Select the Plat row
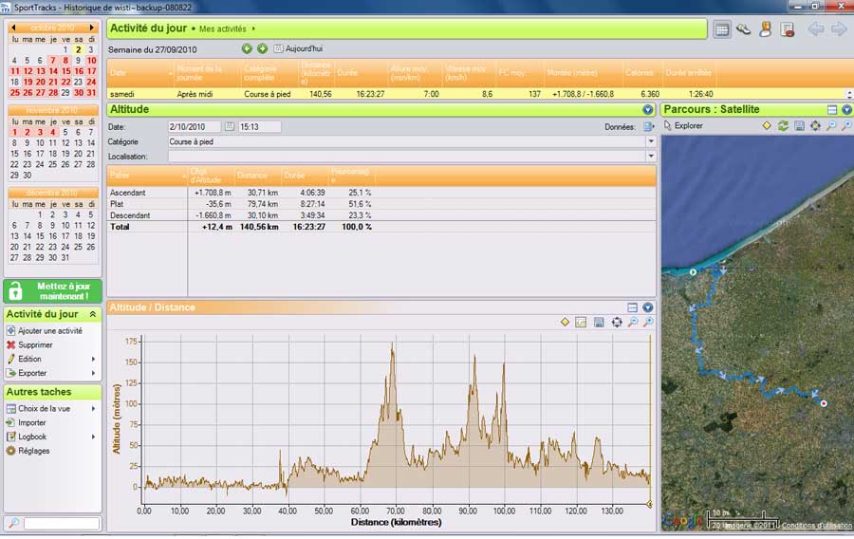The height and width of the screenshot is (539, 854). click(381, 204)
